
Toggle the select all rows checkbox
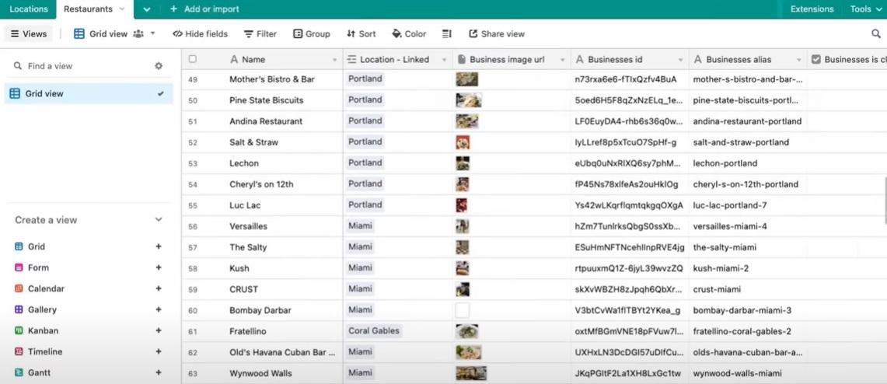(x=193, y=59)
